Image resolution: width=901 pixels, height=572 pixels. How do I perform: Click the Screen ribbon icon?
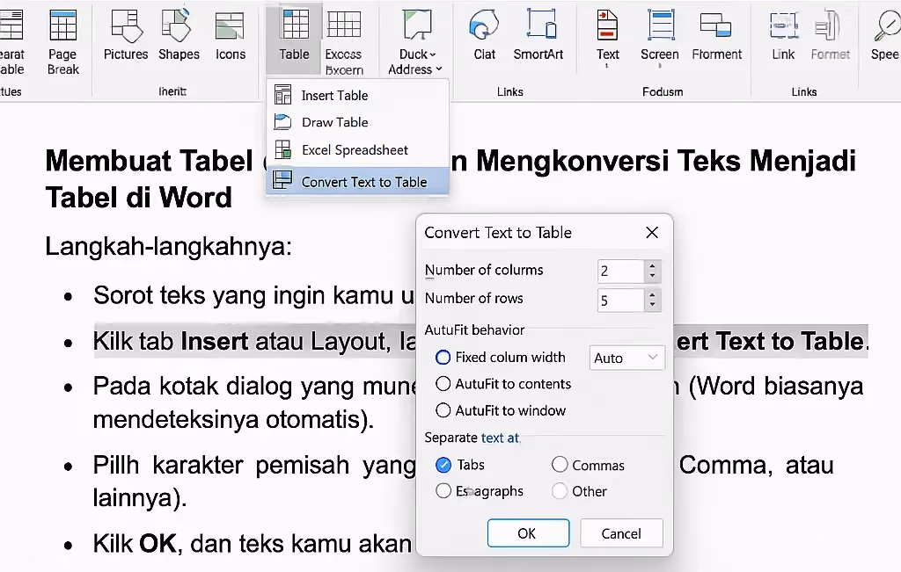click(x=660, y=25)
